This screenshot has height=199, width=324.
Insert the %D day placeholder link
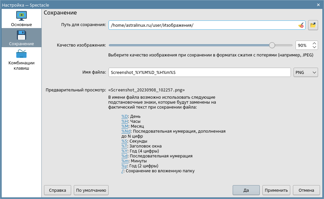pyautogui.click(x=124, y=116)
